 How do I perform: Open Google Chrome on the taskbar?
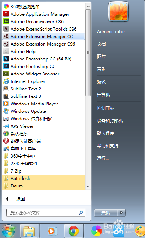click(x=74, y=231)
